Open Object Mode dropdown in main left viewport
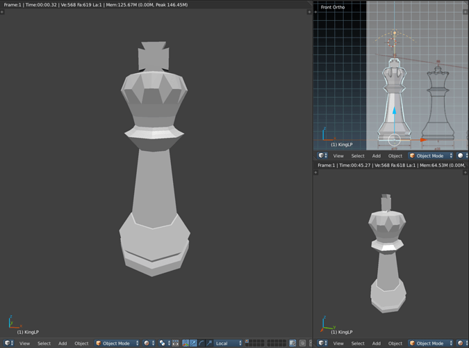 pyautogui.click(x=117, y=343)
